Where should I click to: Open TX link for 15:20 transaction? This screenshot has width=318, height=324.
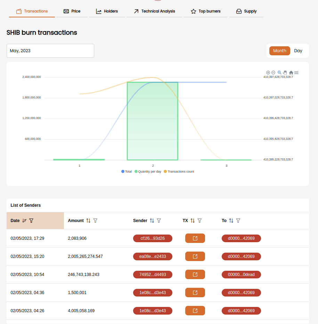pyautogui.click(x=195, y=256)
